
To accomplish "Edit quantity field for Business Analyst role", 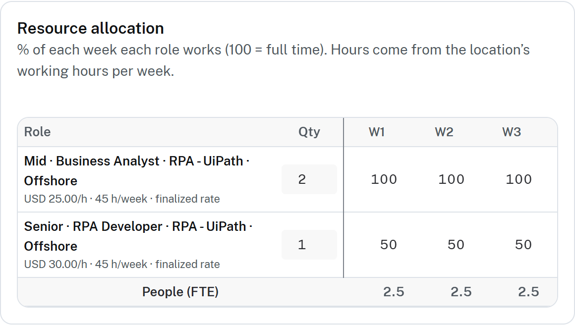I will coord(309,179).
